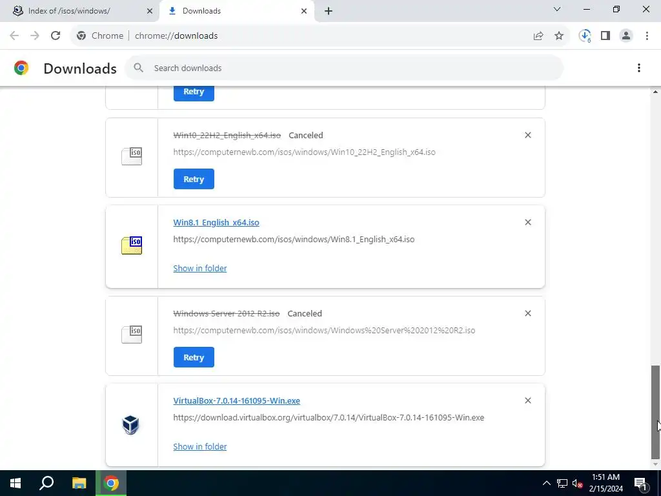
Task: Show VirtualBox installer in folder
Action: [200, 447]
